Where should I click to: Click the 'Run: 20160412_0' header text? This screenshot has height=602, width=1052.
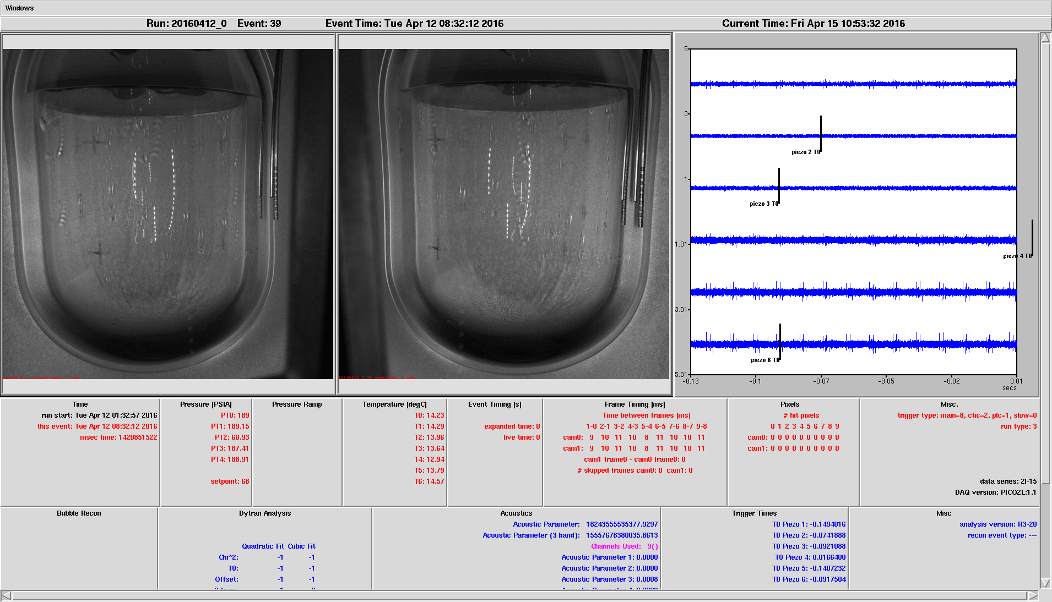[187, 24]
